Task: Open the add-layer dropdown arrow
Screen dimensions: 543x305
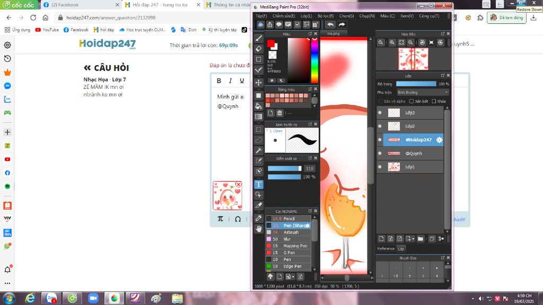Action: pyautogui.click(x=413, y=239)
